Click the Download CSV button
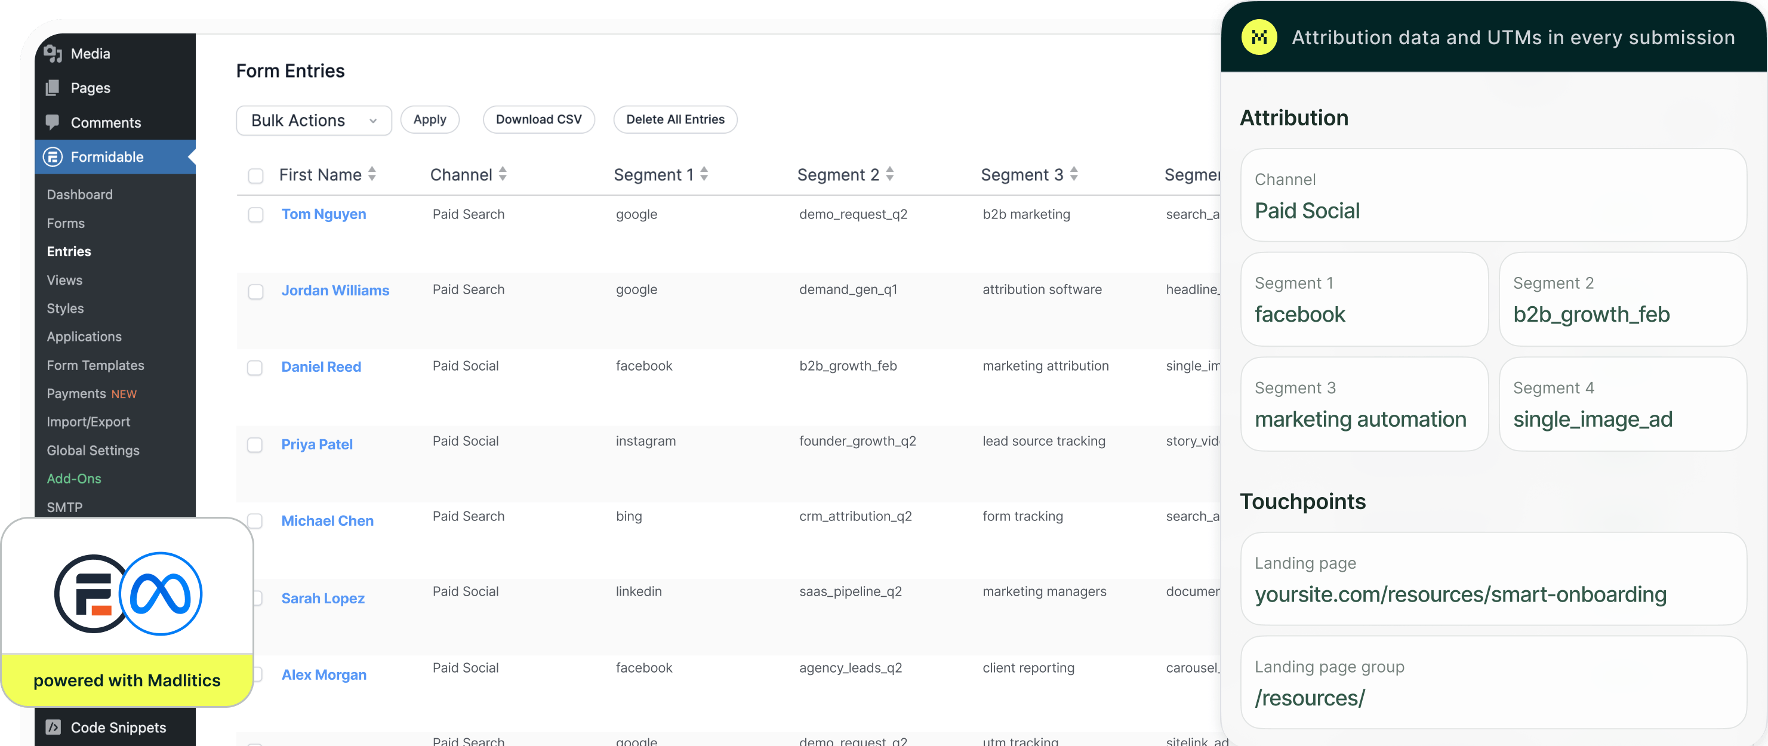The width and height of the screenshot is (1768, 746). pyautogui.click(x=539, y=119)
